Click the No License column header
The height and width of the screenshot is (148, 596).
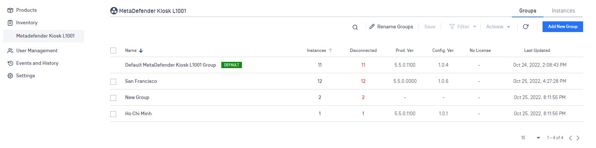pyautogui.click(x=480, y=50)
